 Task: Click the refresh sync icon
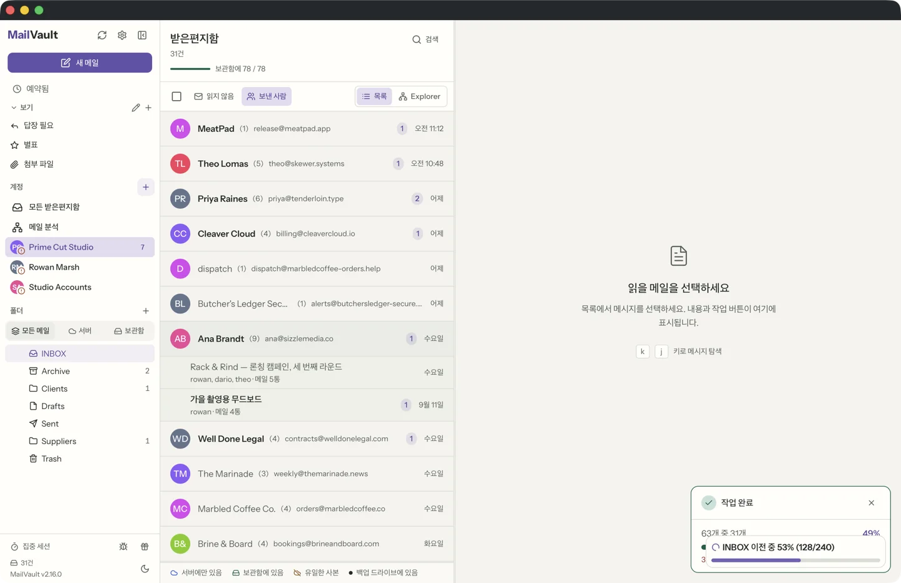[x=102, y=35]
